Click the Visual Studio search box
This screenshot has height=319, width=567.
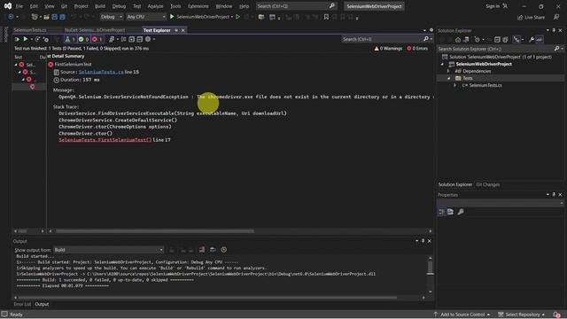coord(296,6)
